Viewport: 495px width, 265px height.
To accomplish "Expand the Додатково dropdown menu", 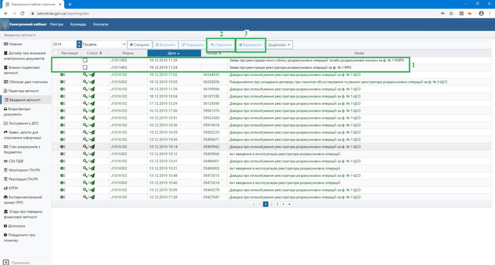I will coord(279,44).
